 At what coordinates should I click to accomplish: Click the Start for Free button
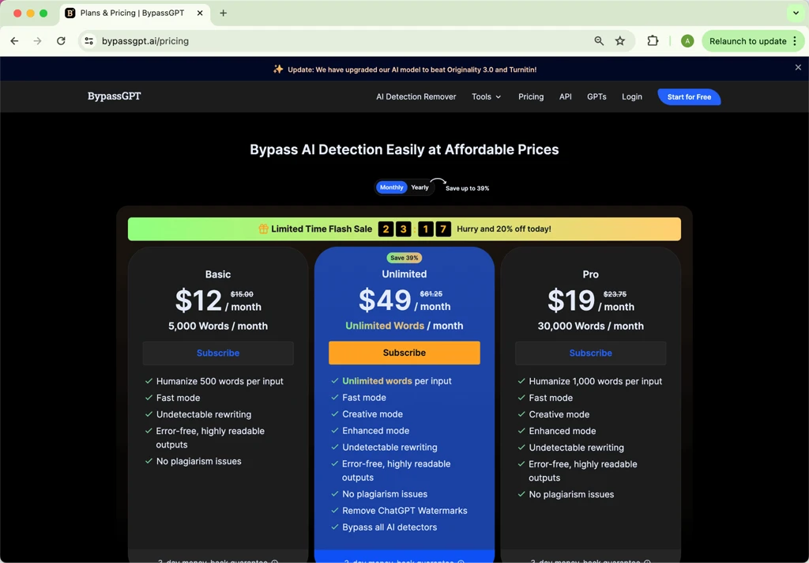[689, 96]
